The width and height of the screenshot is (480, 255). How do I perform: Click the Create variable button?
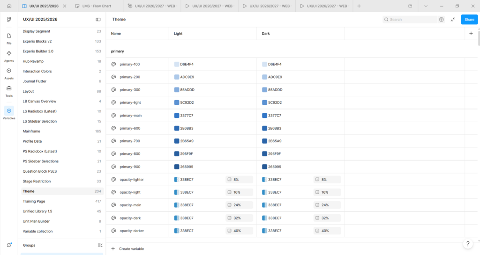(127, 248)
